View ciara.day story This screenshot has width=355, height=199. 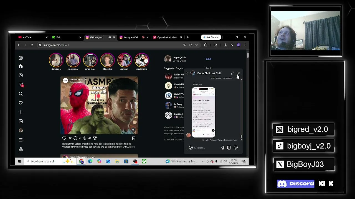pyautogui.click(x=56, y=60)
